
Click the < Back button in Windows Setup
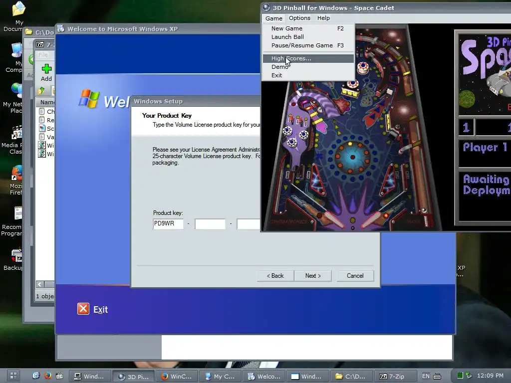point(275,276)
